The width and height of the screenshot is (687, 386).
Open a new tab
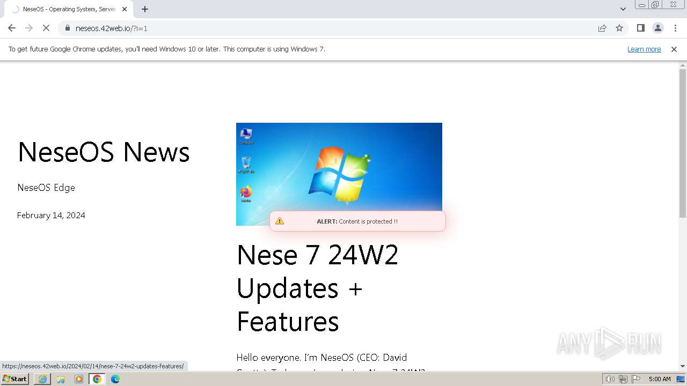pyautogui.click(x=145, y=9)
